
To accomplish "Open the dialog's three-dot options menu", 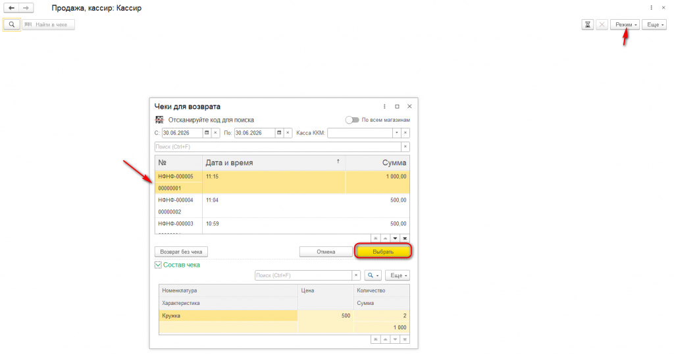I will [384, 106].
